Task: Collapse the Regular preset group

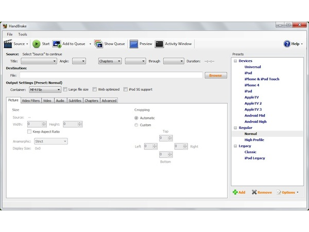Action: (x=235, y=128)
